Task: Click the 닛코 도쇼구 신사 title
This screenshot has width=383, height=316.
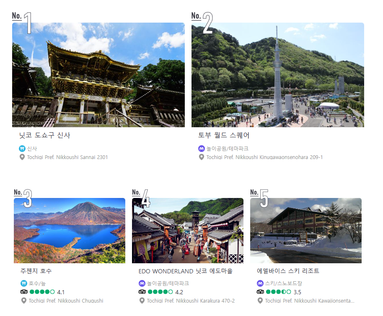Action: [x=45, y=135]
